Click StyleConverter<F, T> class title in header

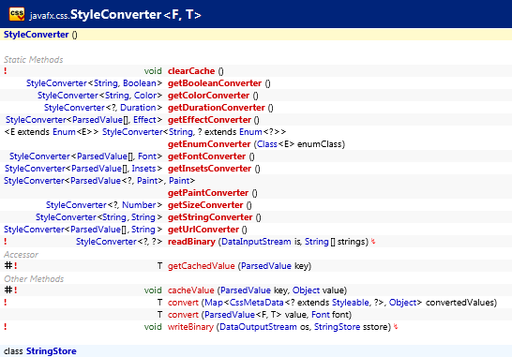coord(136,14)
